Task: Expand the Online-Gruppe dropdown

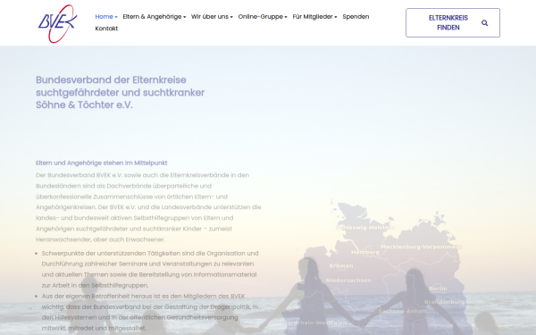Action: point(263,16)
